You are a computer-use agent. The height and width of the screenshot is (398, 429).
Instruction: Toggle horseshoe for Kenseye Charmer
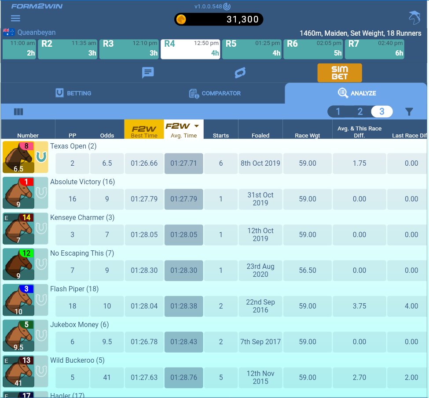pyautogui.click(x=41, y=228)
